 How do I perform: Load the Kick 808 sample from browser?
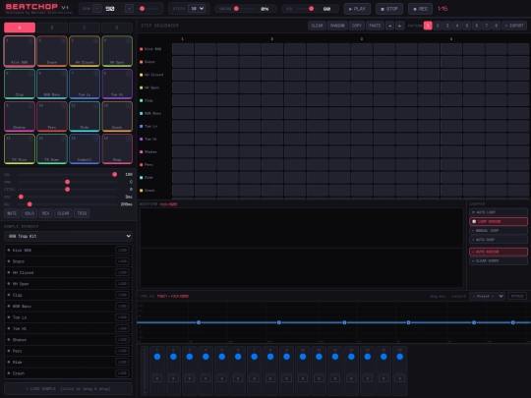(122, 251)
